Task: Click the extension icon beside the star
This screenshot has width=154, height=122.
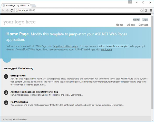Action: pyautogui.click(x=146, y=10)
